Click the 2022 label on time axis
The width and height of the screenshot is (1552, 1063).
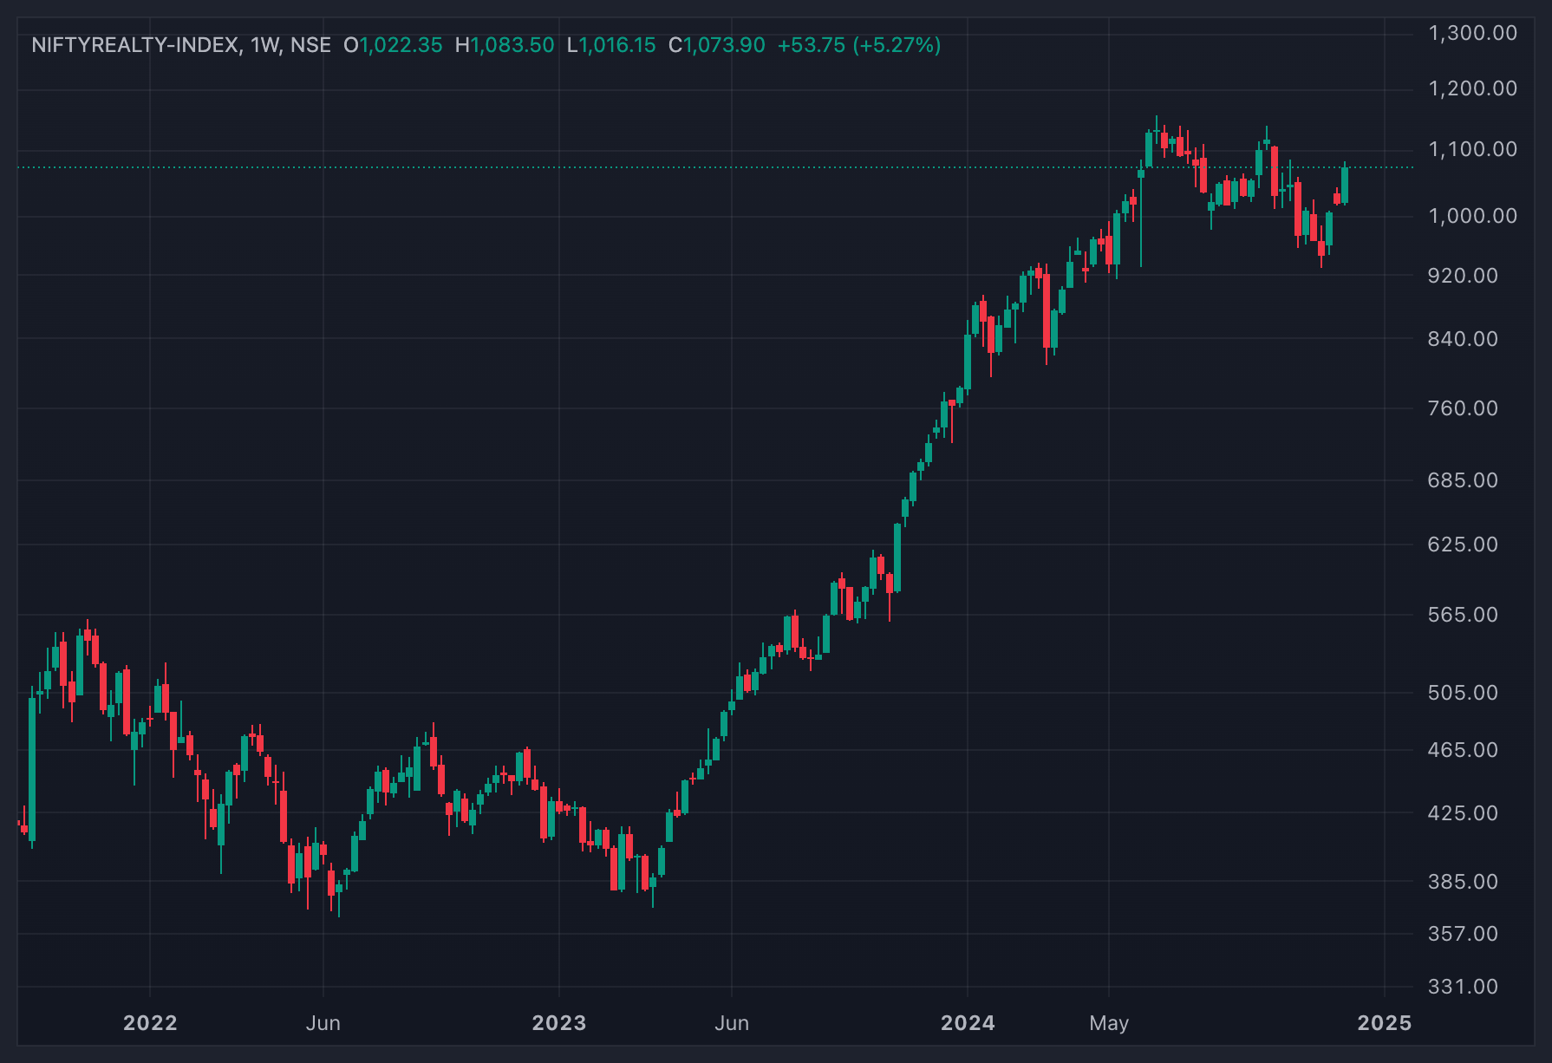150,1023
